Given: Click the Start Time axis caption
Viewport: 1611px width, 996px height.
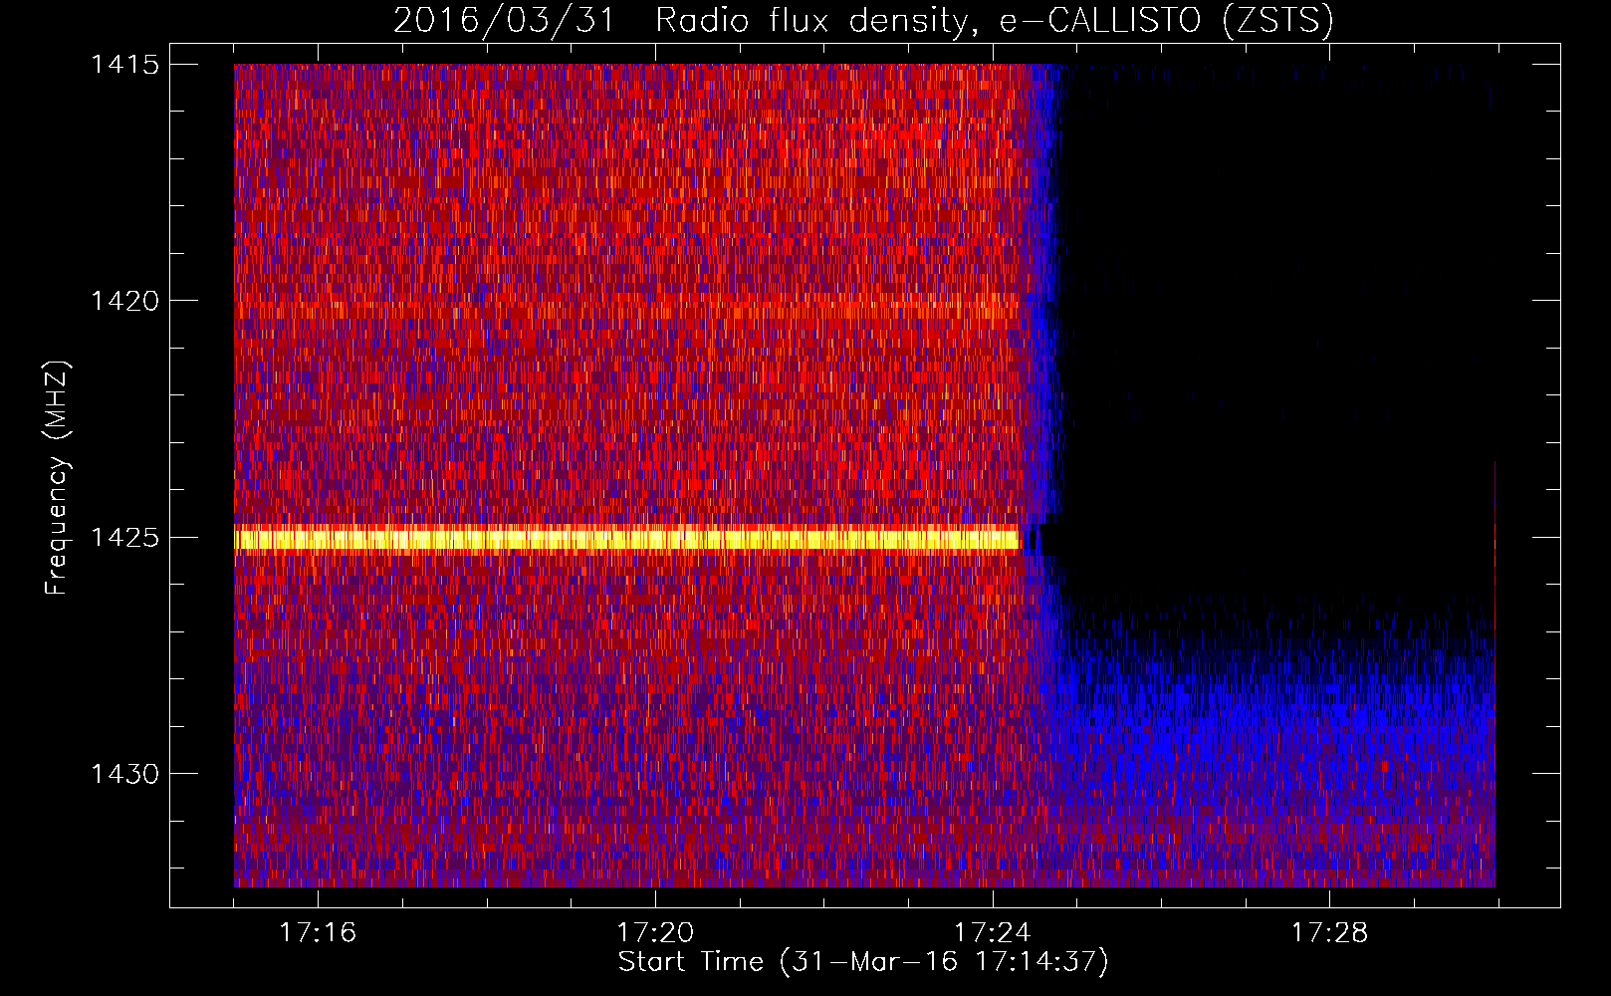Looking at the screenshot, I should [863, 962].
